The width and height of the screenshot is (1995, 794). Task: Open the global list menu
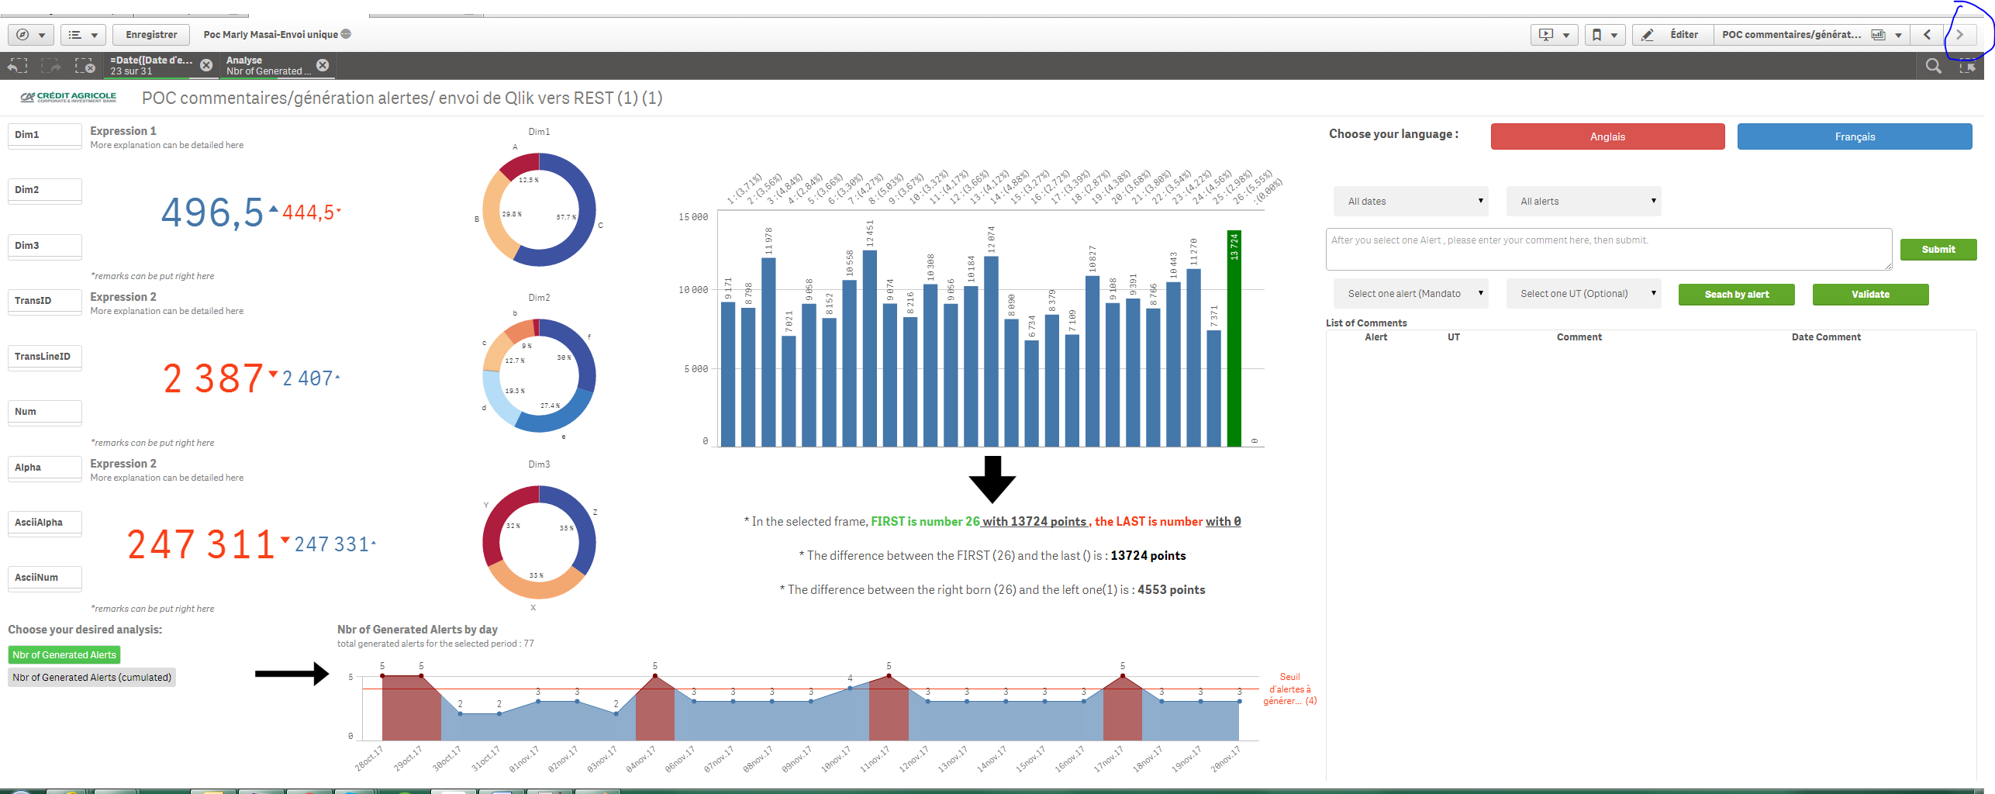tap(82, 35)
